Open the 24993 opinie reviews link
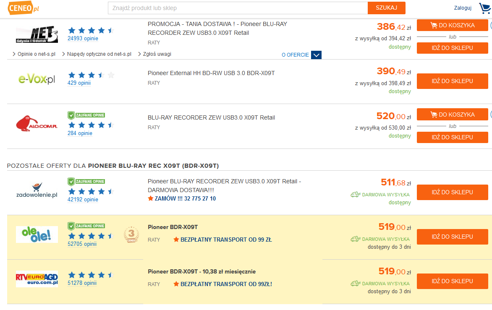The image size is (492, 310). coord(83,39)
